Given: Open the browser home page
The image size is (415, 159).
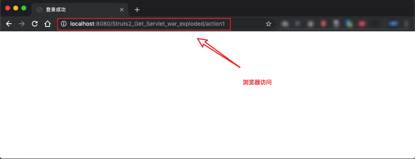Looking at the screenshot, I should (x=47, y=24).
